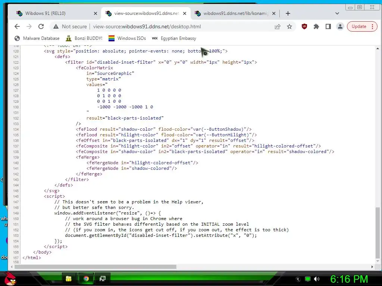Click the '<script>' tag on line 146
The image size is (382, 286).
[54, 197]
